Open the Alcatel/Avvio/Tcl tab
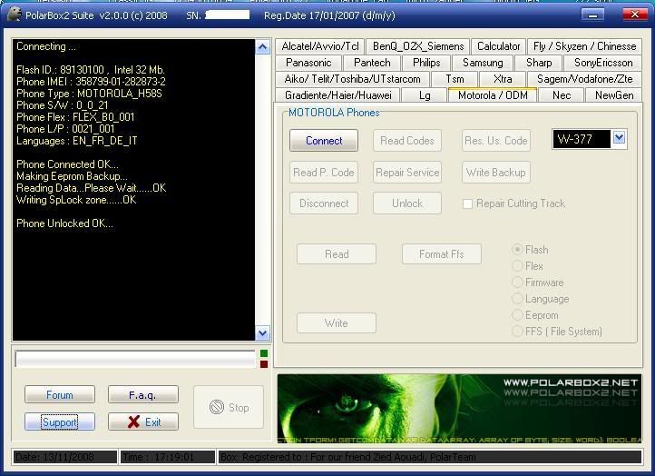Image resolution: width=655 pixels, height=476 pixels. click(320, 46)
